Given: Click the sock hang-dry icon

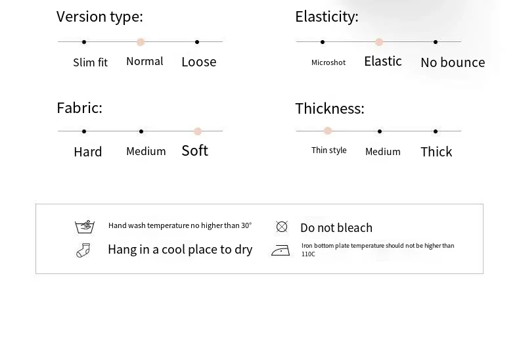Looking at the screenshot, I should [83, 250].
